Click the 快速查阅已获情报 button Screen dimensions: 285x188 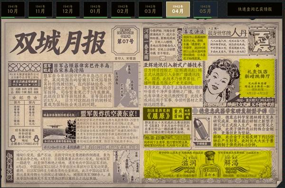[255, 9]
